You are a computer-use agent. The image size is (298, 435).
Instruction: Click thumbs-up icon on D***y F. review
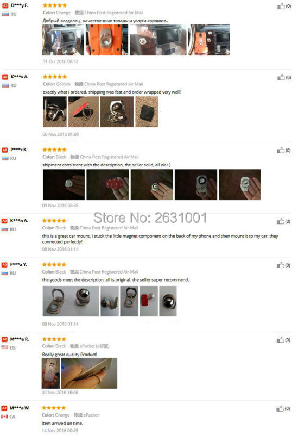click(281, 6)
